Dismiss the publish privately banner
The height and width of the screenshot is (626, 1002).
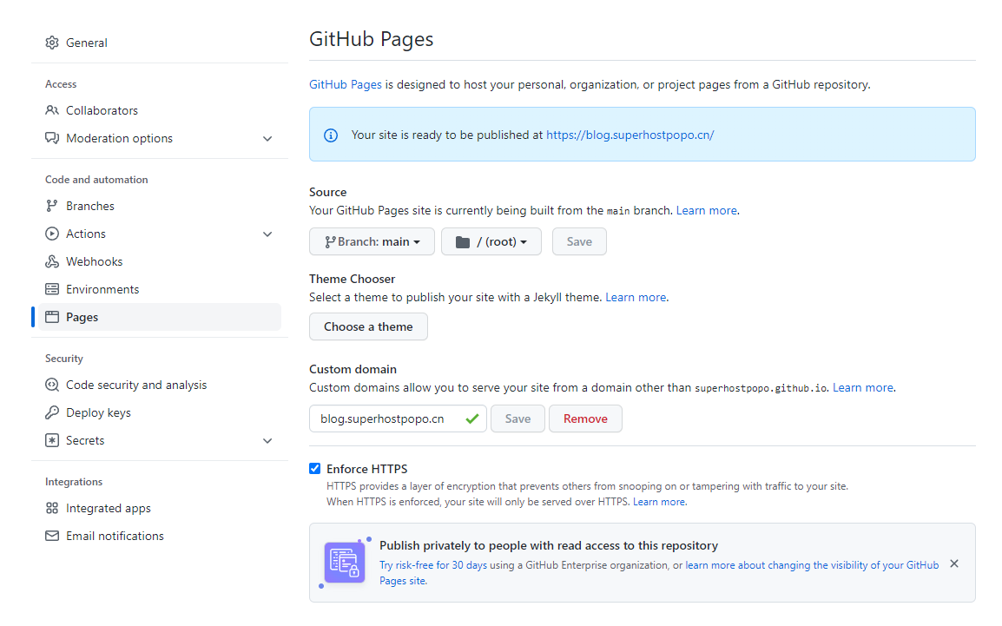[954, 563]
